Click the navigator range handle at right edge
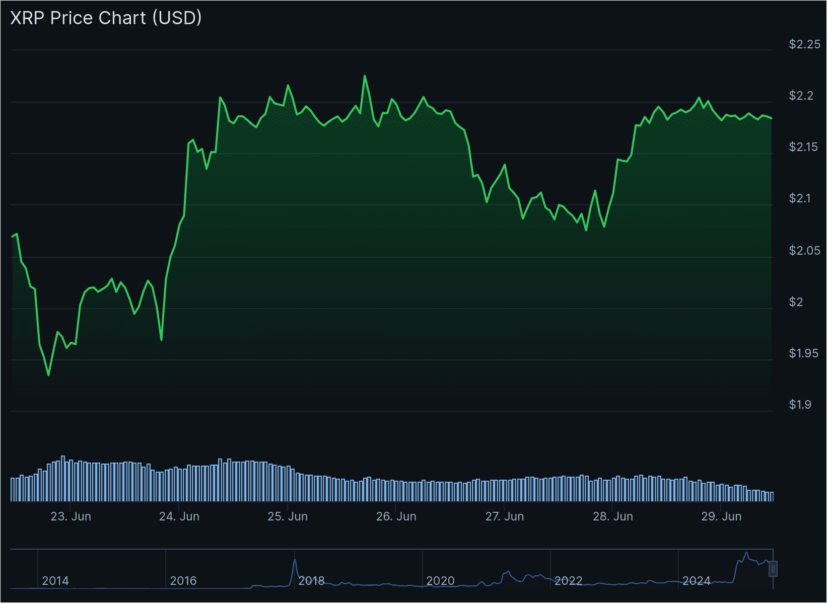Viewport: 828px width, 604px height. (773, 569)
